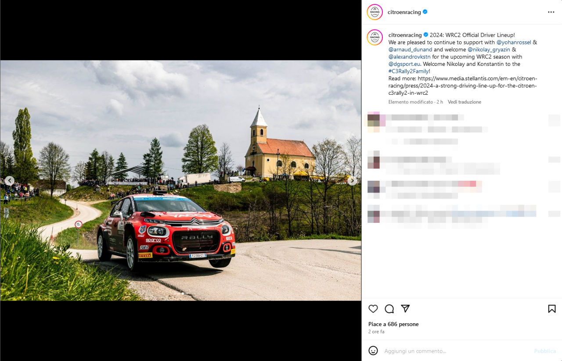Click Pubblica to post comment
Viewport: 562px width, 361px height.
click(x=545, y=351)
